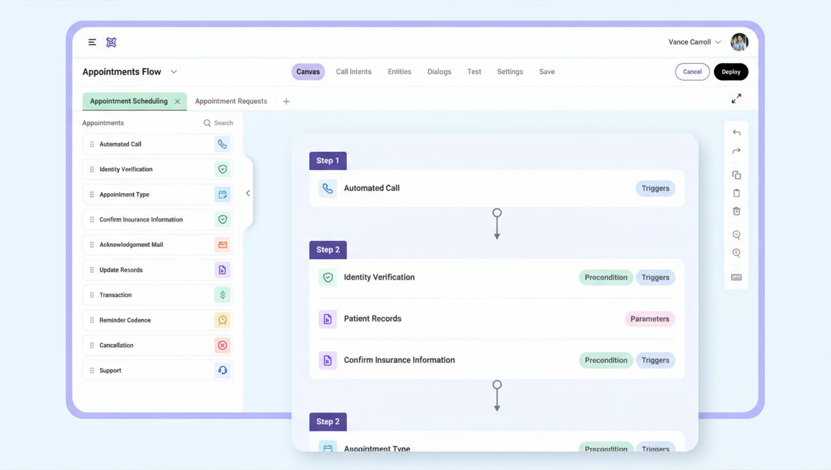Open Vance Carroll user menu
The width and height of the screenshot is (831, 470).
[695, 42]
